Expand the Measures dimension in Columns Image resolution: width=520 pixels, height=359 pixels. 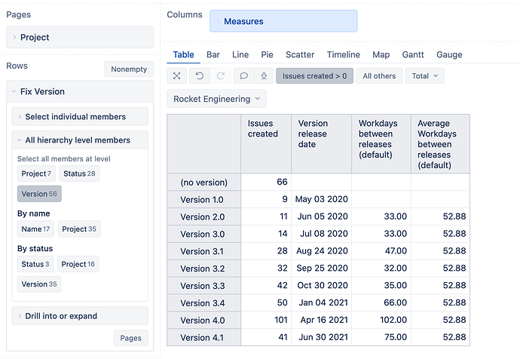283,21
